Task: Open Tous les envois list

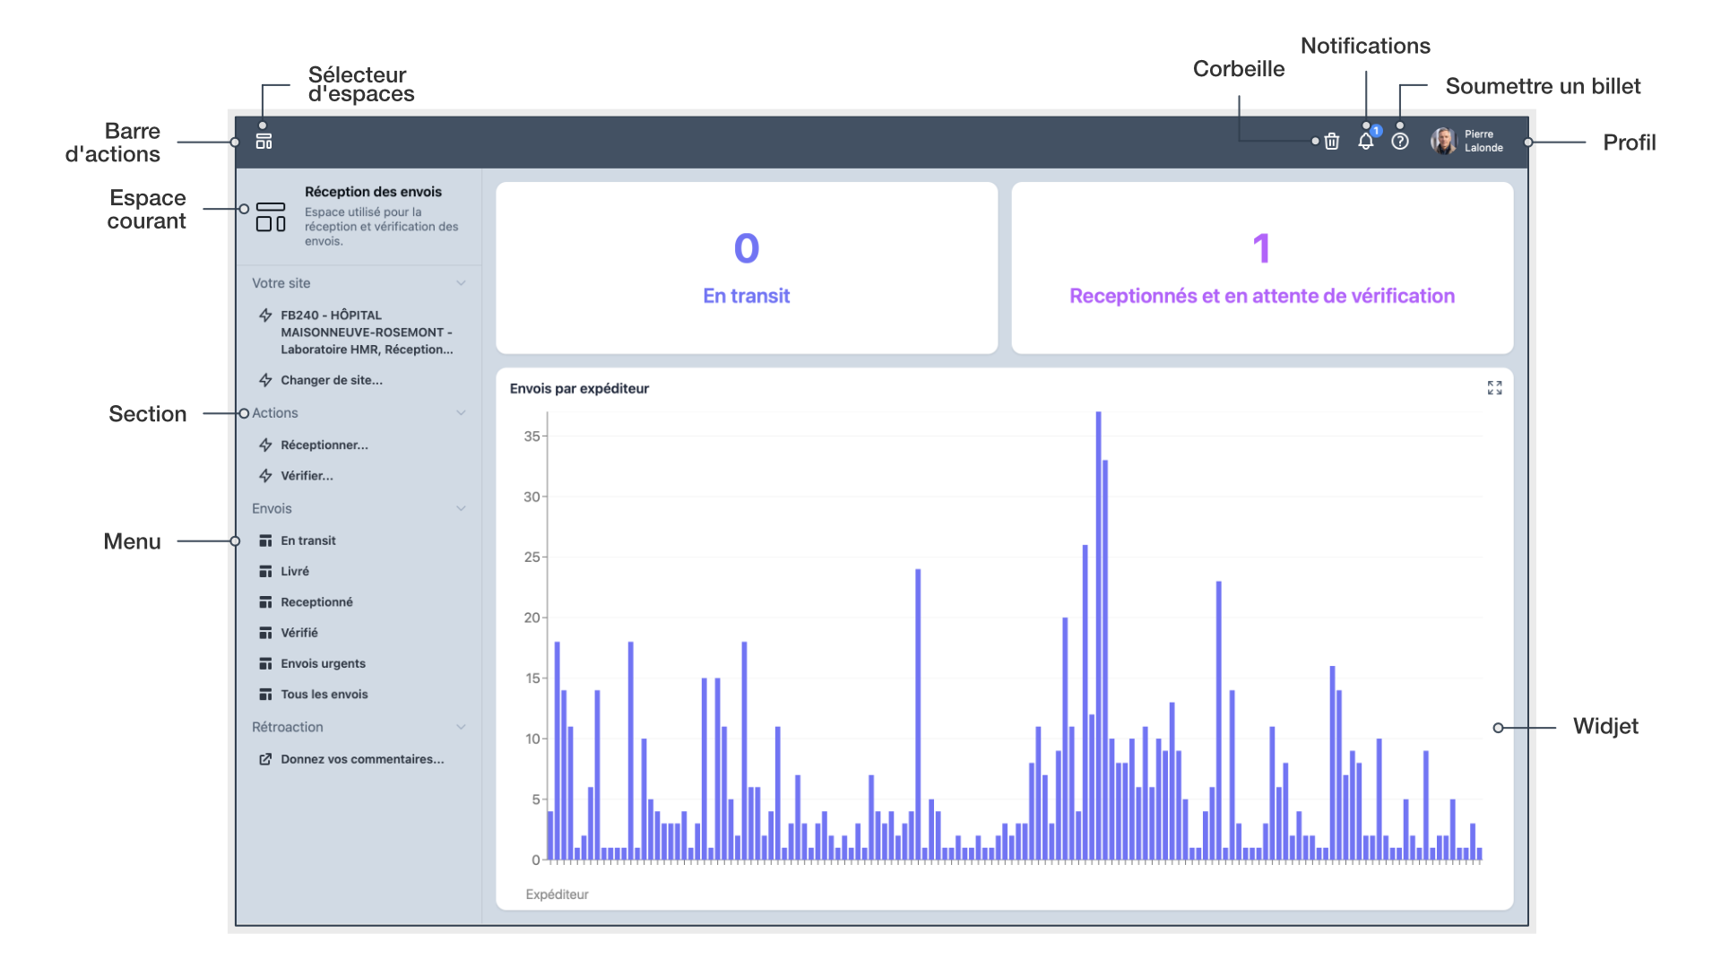Action: click(324, 694)
